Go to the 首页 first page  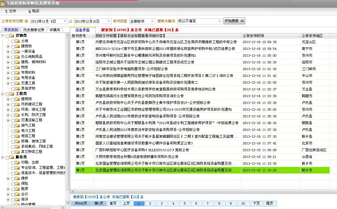tap(113, 203)
